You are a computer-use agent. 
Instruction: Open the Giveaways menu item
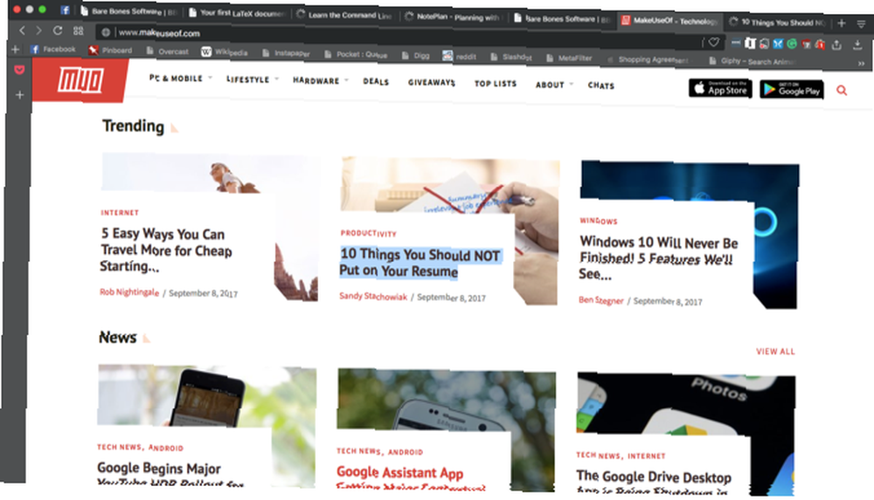click(x=432, y=82)
